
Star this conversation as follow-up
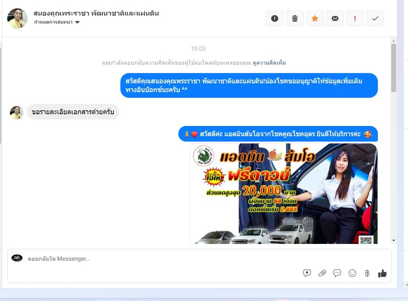click(x=315, y=18)
